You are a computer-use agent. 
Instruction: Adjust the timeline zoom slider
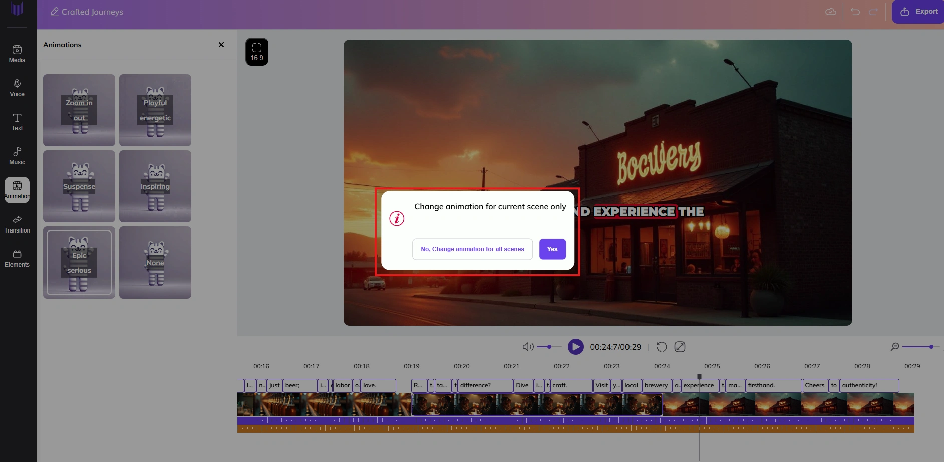pyautogui.click(x=920, y=347)
